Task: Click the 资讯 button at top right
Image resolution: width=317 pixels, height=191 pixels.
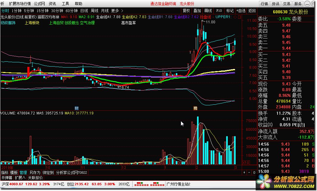Action: [x=275, y=4]
